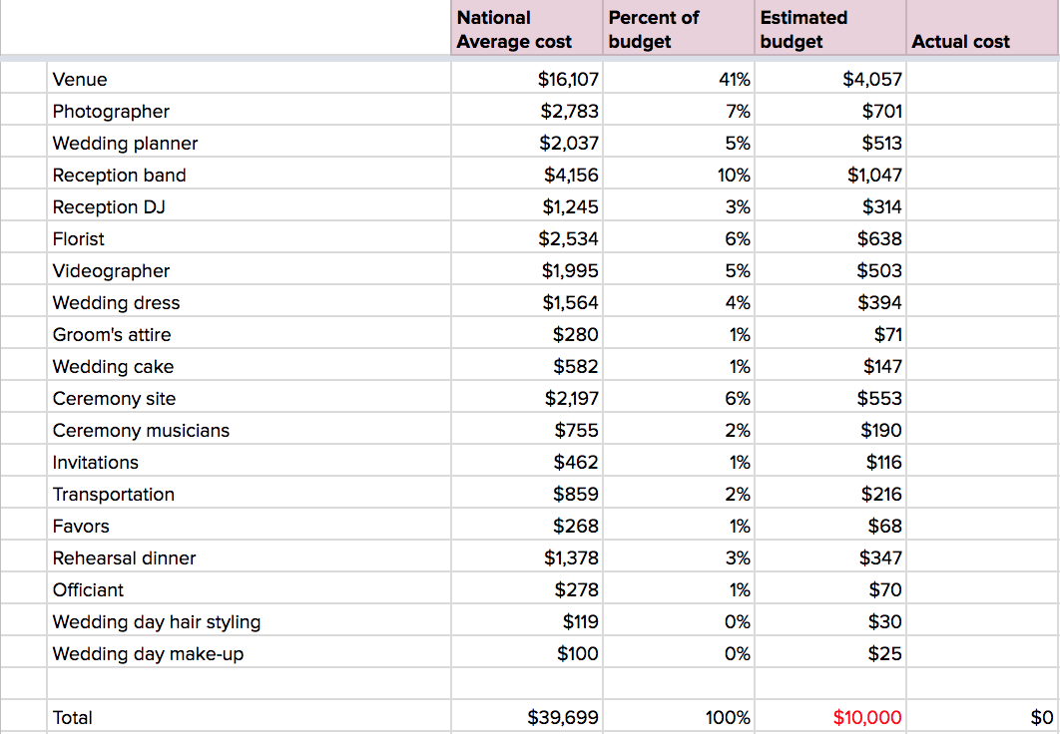Click the Wedding dress row label
This screenshot has height=734, width=1060.
(x=249, y=303)
